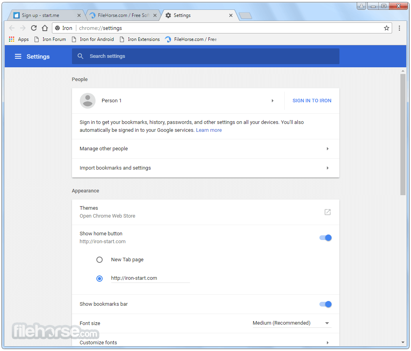Toggle the Show home button switch

[x=325, y=238]
